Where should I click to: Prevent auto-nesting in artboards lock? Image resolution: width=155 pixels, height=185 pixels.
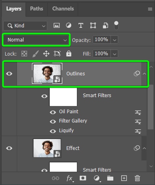pos(57,54)
